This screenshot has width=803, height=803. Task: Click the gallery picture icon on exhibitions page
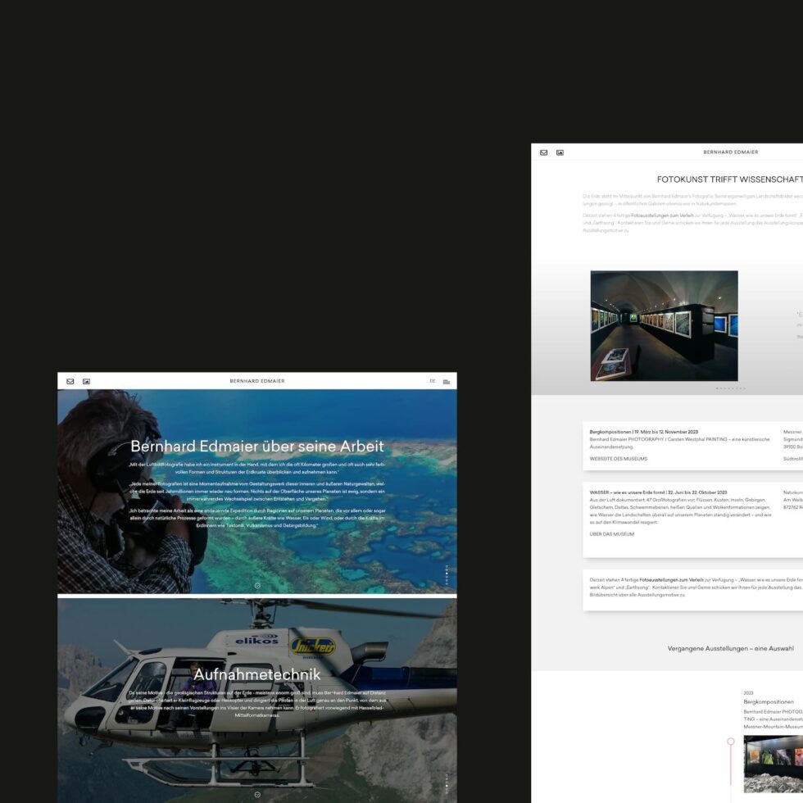560,152
